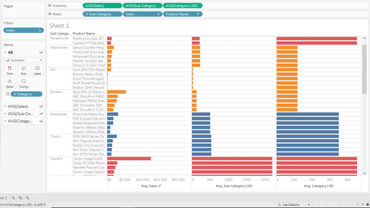The image size is (370, 208).
Task: Create a new story with the story icon
Action: (x=27, y=198)
